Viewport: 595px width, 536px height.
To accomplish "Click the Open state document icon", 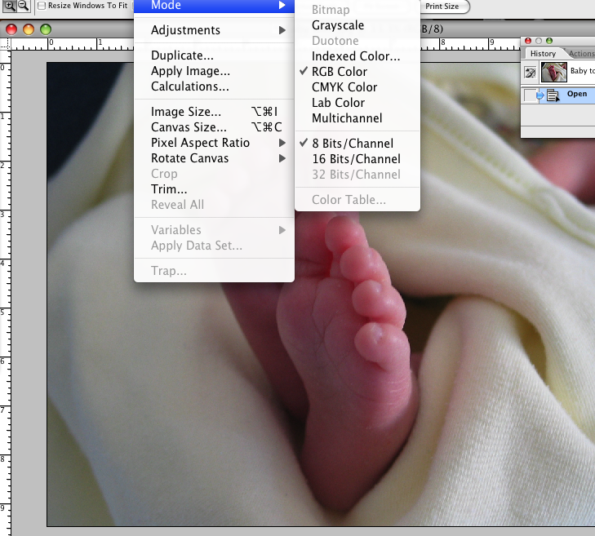I will (553, 95).
